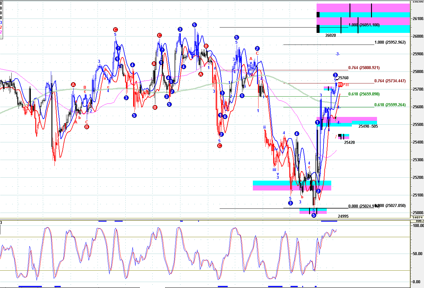Select the 0.764 (25808.921) Fibonacci label

click(364, 68)
